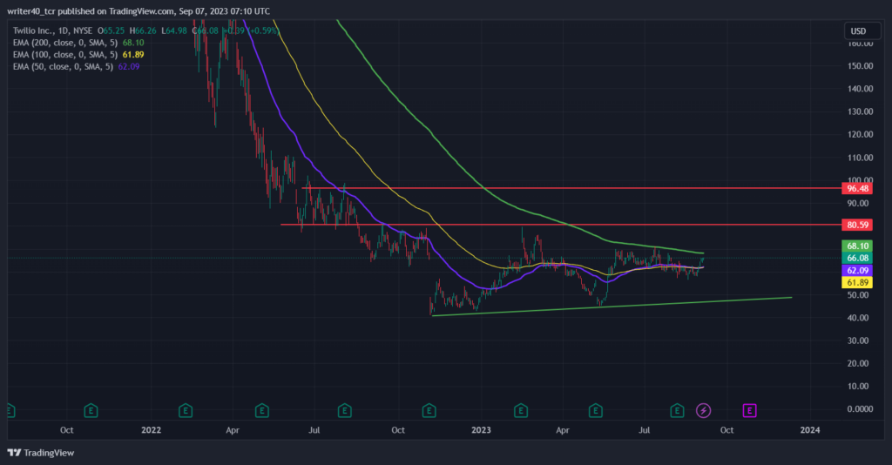Click legend value 61.89 beside EMA 100

tap(133, 55)
